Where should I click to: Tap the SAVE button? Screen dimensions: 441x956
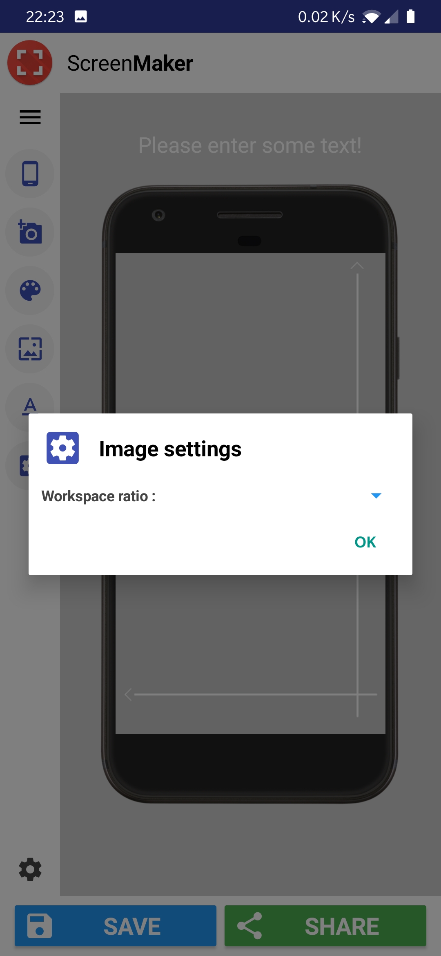(x=116, y=926)
